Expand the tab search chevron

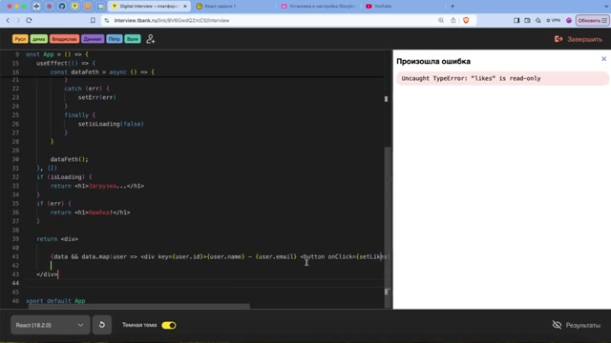pos(605,7)
